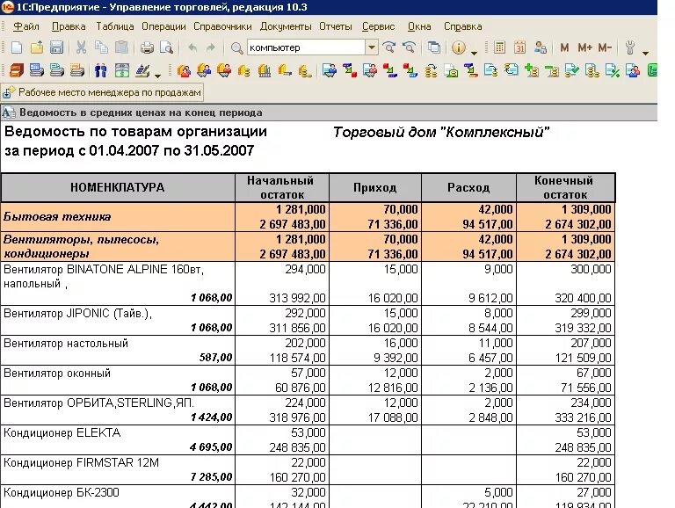Click the НОМЕНКЛАТУРА column header
The image size is (675, 508).
(118, 187)
